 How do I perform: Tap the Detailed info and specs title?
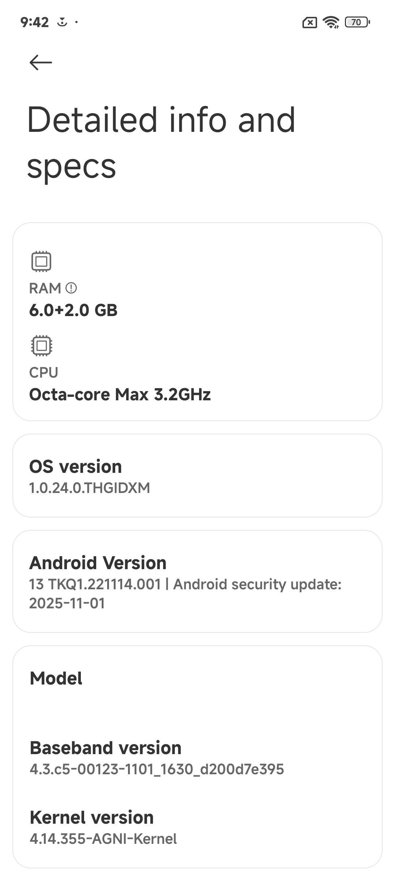161,142
